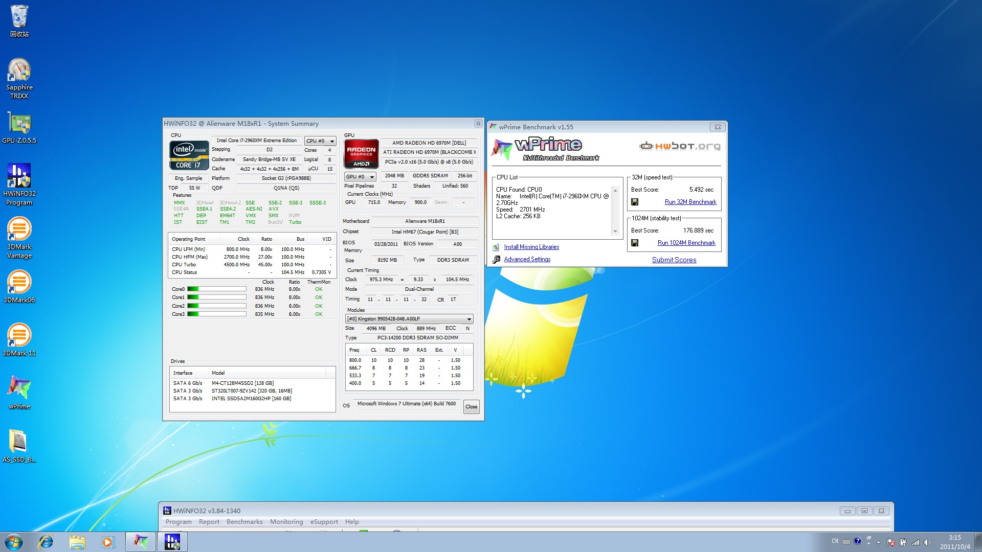The width and height of the screenshot is (982, 552).
Task: Select the M4-CT128M4SSD2 drive row
Action: click(253, 383)
